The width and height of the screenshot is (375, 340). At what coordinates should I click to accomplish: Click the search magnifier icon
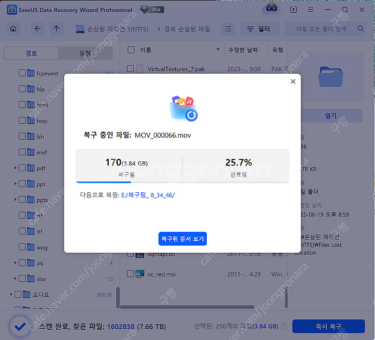pos(360,29)
